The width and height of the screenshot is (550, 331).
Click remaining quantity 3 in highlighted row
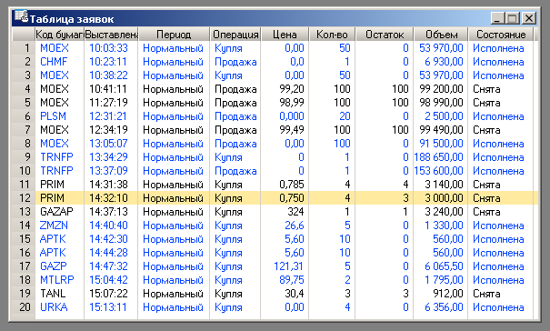coord(405,198)
